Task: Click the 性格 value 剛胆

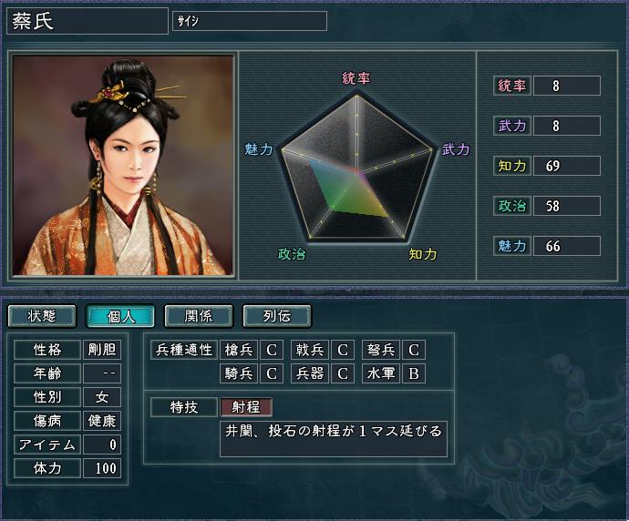Action: click(102, 350)
